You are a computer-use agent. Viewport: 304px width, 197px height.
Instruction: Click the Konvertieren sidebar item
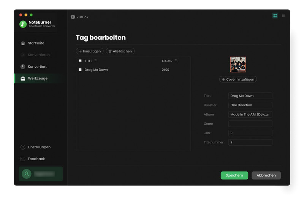(39, 55)
